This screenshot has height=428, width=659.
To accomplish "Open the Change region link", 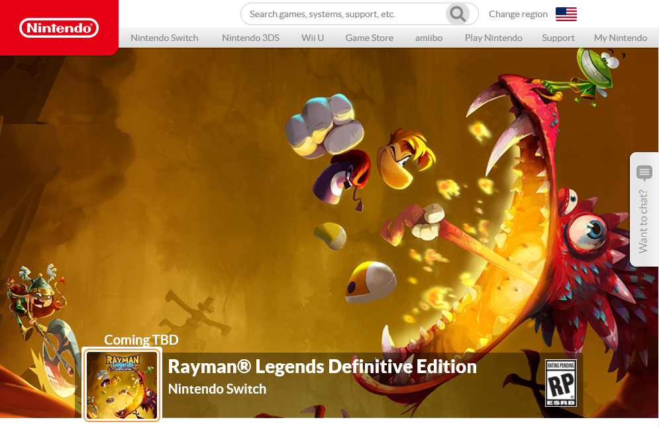I will (x=518, y=15).
